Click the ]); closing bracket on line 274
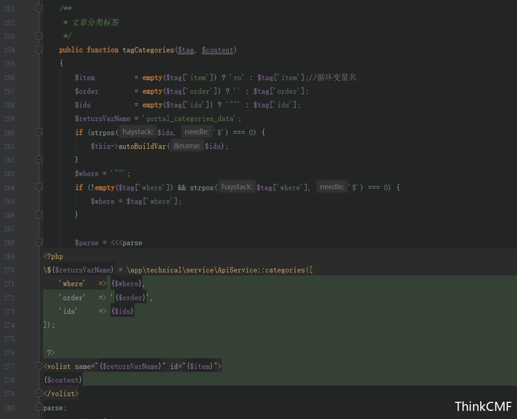Image resolution: width=517 pixels, height=419 pixels. click(49, 325)
